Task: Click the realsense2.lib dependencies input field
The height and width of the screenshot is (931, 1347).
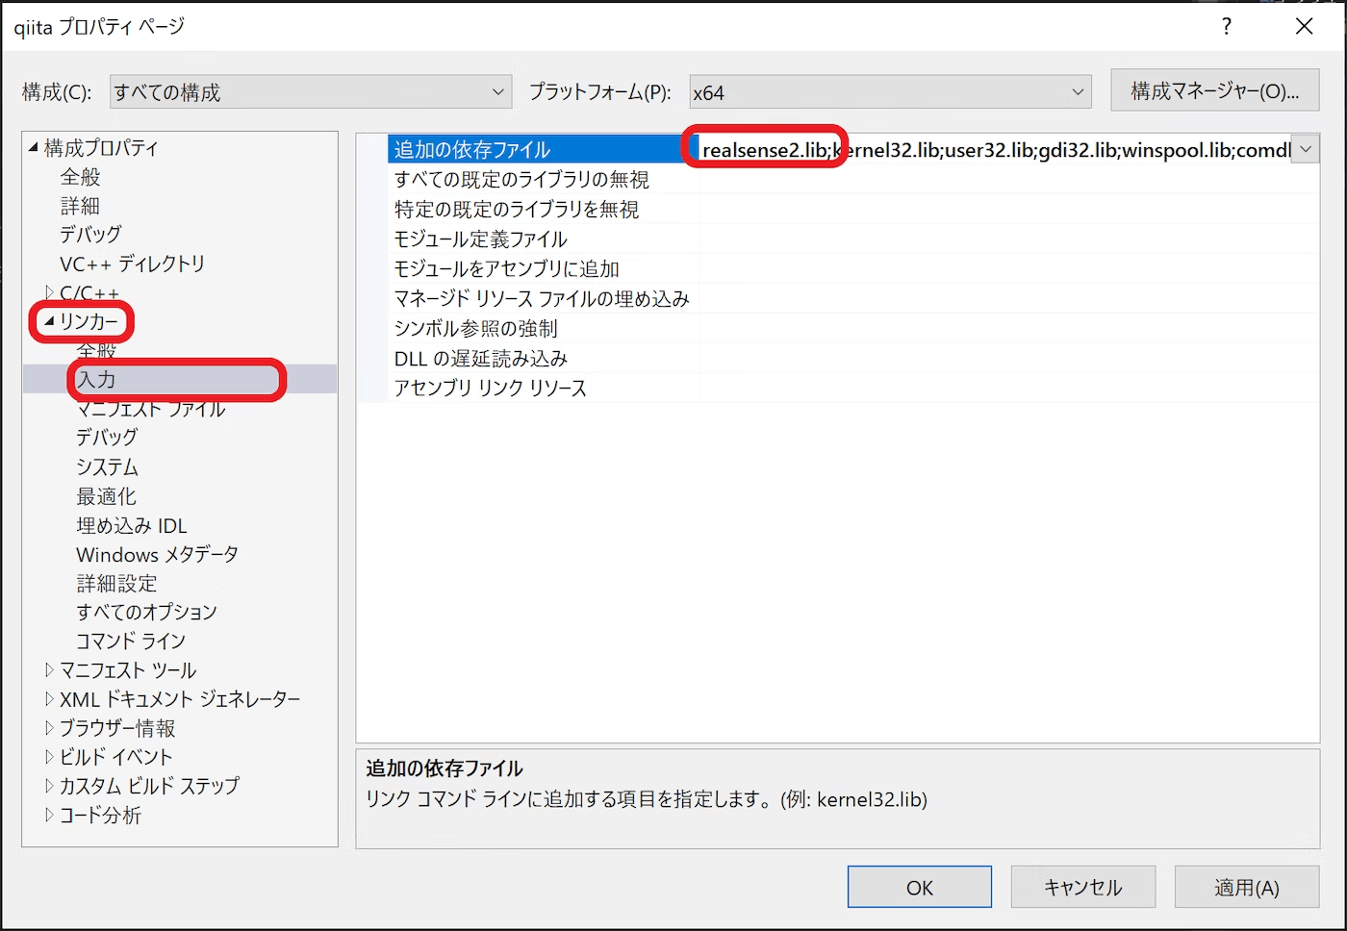Action: click(x=962, y=148)
